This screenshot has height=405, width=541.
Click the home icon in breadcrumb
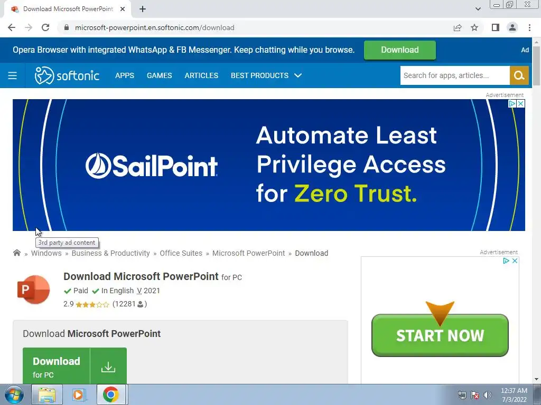[x=16, y=253]
